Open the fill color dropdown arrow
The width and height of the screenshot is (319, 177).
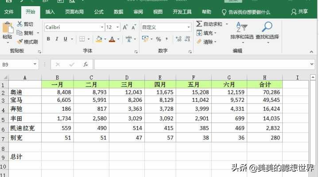[105, 39]
